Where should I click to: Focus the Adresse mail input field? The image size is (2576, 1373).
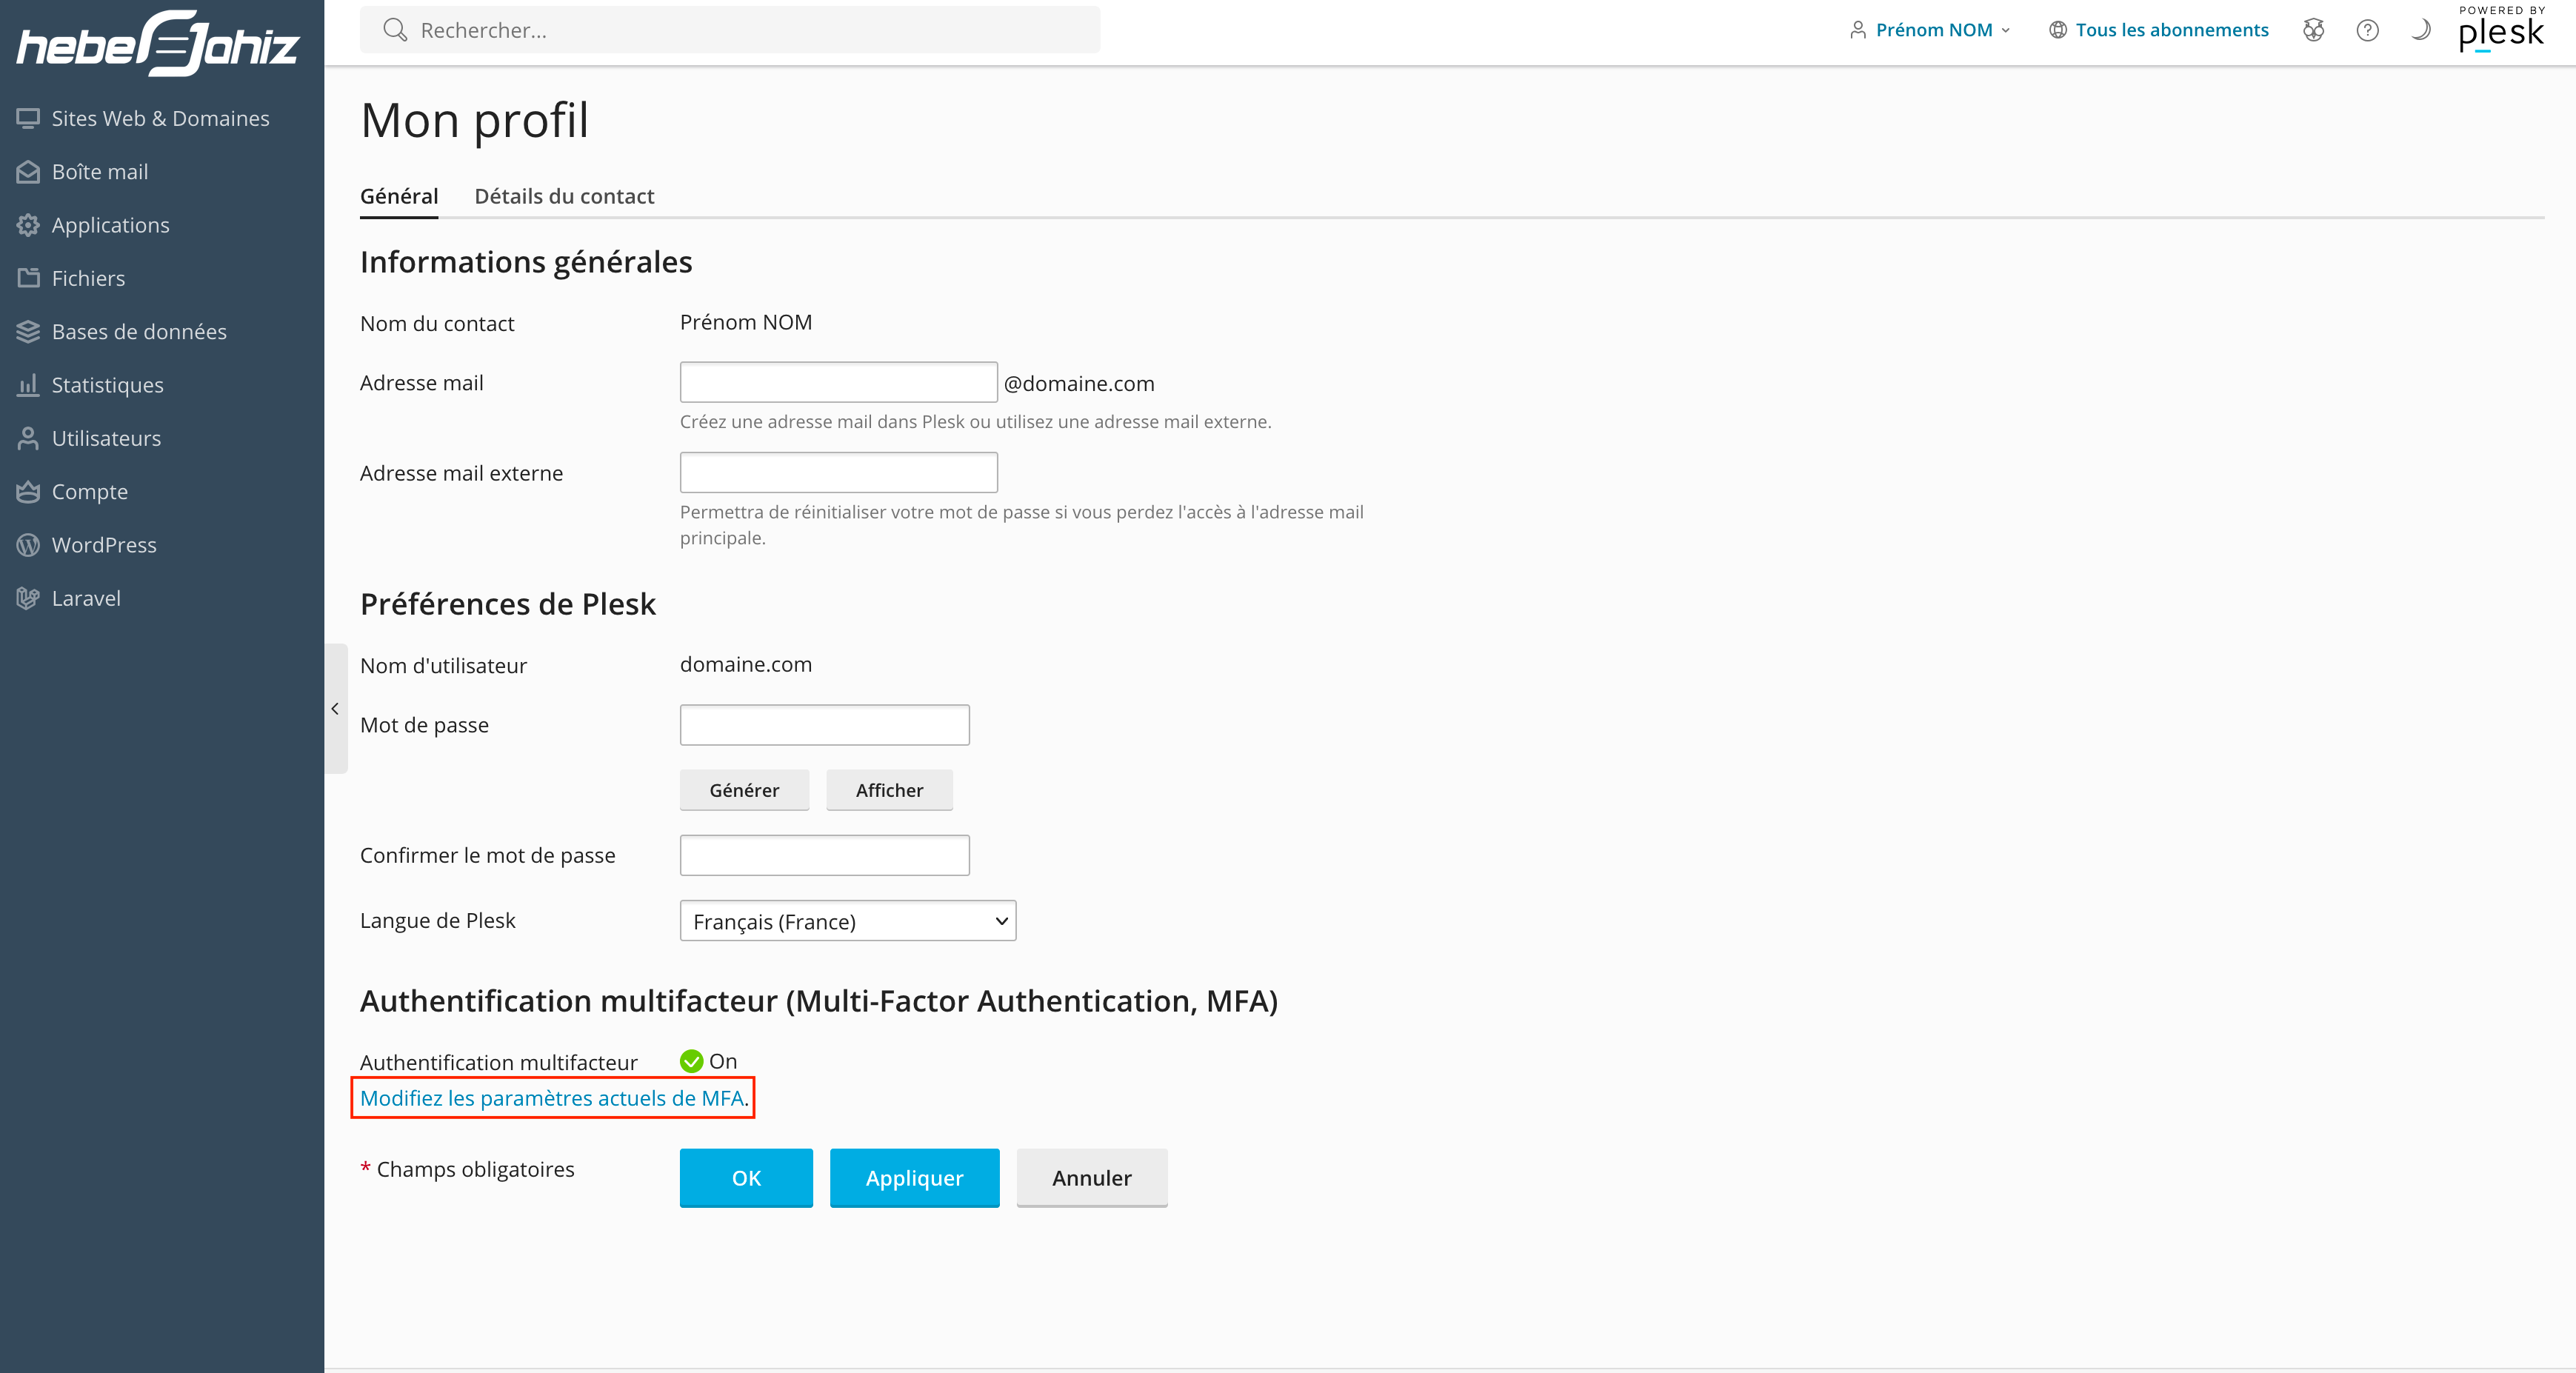[839, 382]
